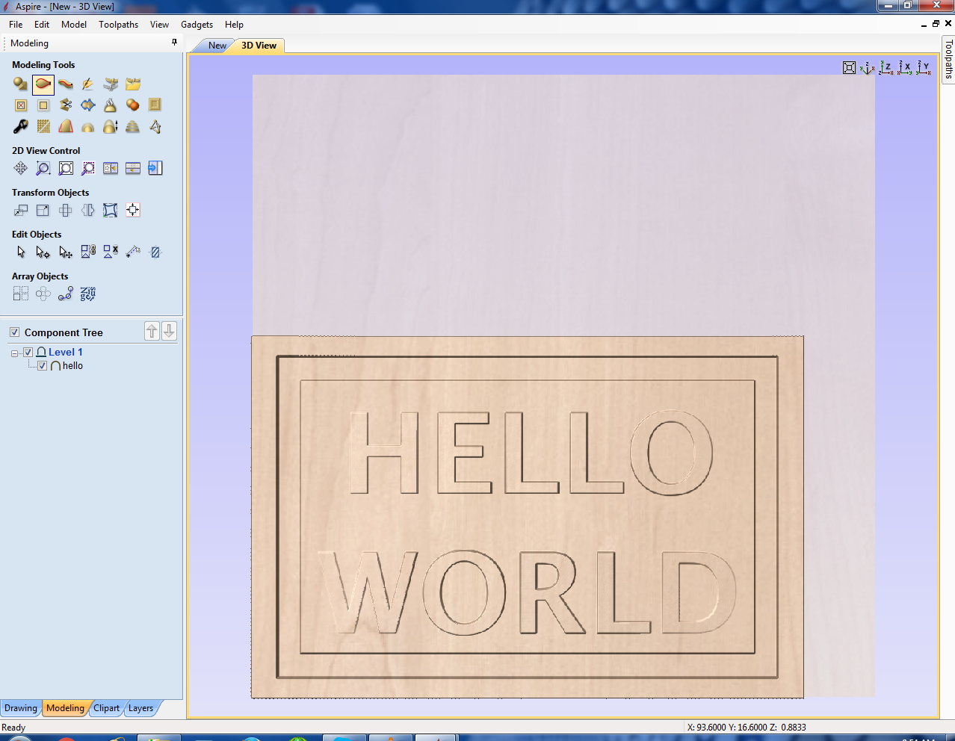Move component up in the tree

[152, 331]
